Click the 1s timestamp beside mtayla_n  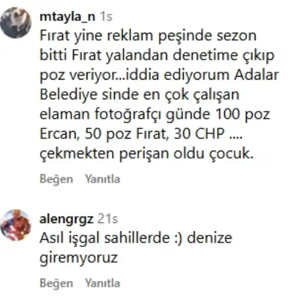(x=106, y=17)
